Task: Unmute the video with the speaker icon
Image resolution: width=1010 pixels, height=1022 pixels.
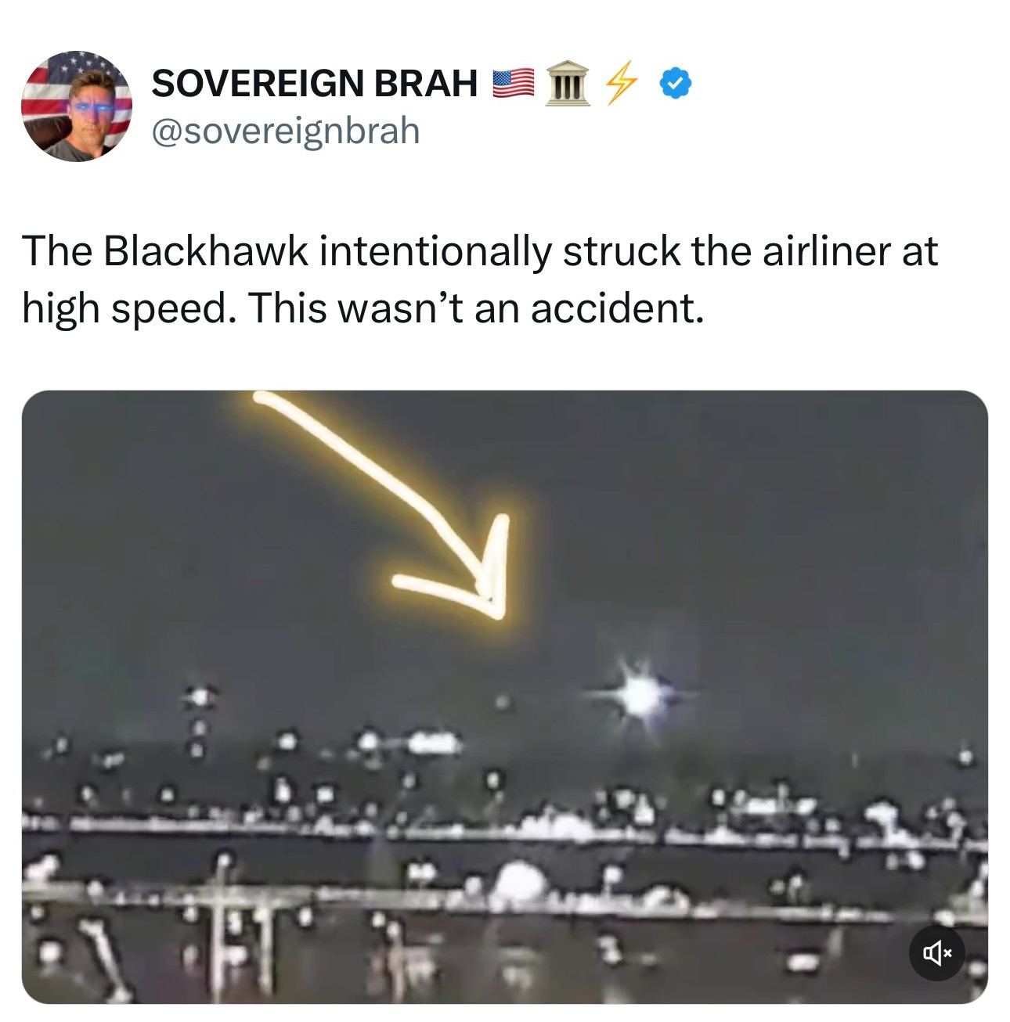Action: coord(936,952)
